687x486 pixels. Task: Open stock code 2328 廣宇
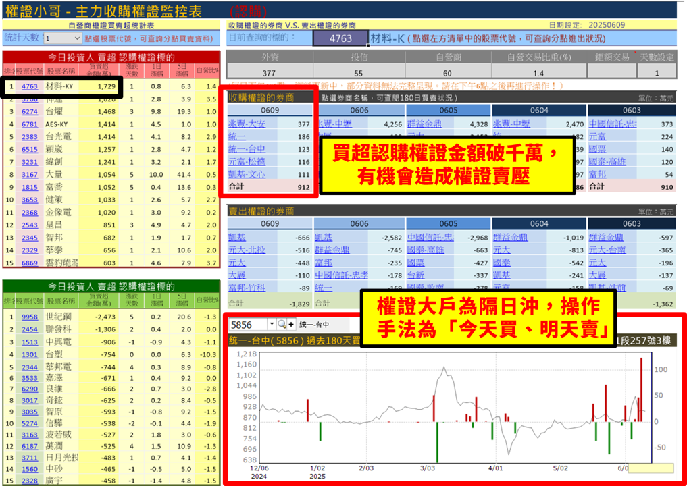tap(30, 481)
